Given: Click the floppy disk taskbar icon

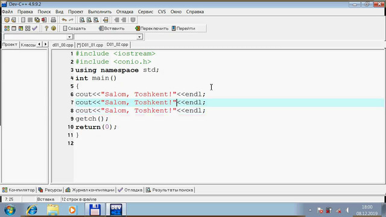Looking at the screenshot, I should [95, 210].
